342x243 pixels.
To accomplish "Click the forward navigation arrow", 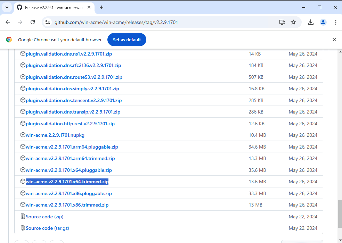I will pos(20,22).
